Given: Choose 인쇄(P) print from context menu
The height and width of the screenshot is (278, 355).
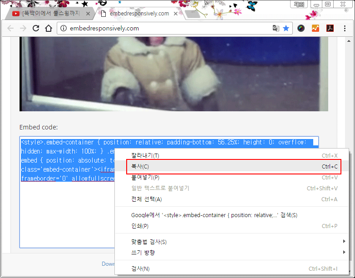Looking at the screenshot, I should point(232,226).
